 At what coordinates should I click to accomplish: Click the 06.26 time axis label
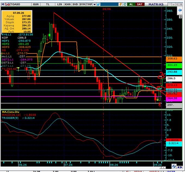[x=23, y=165]
